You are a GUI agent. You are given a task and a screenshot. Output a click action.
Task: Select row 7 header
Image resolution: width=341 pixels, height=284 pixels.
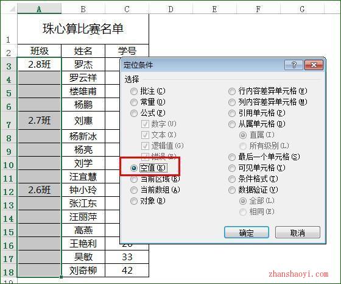click(x=9, y=121)
